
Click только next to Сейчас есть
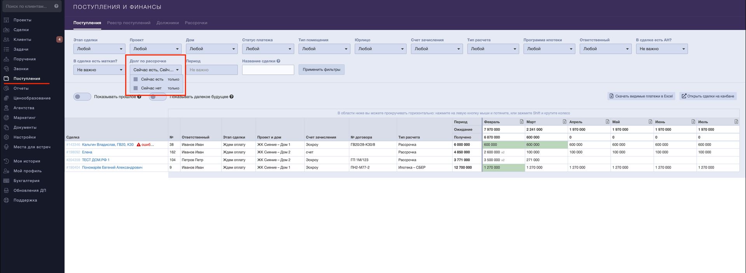(173, 79)
